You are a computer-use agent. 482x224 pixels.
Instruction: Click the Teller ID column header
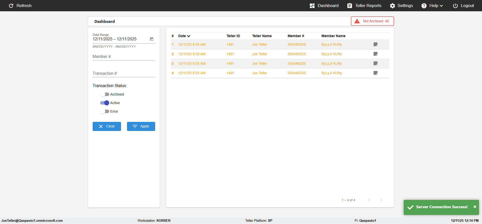pos(233,36)
